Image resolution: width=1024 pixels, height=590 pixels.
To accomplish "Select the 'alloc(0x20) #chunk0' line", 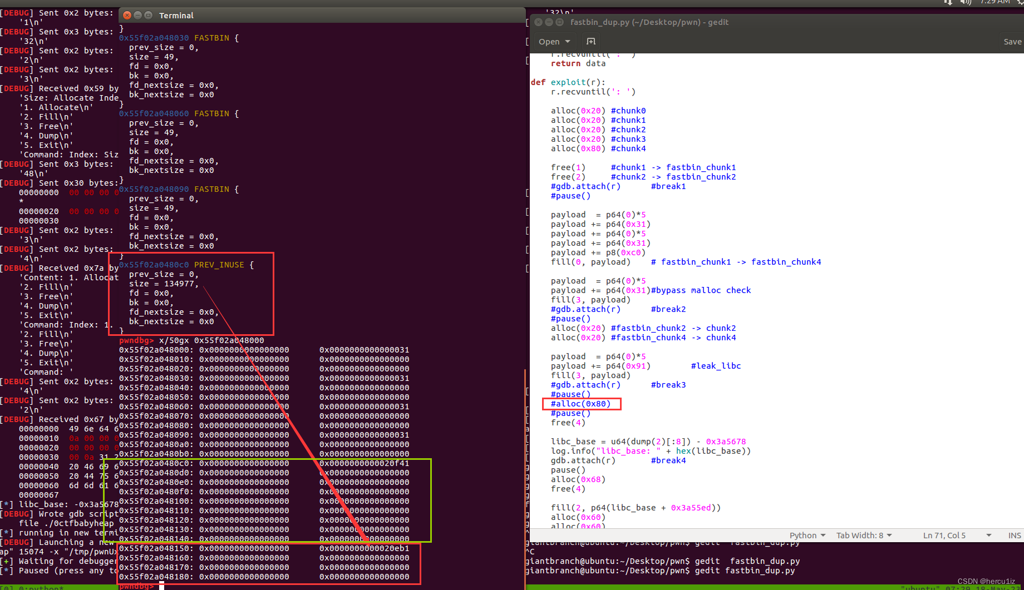I will click(598, 111).
